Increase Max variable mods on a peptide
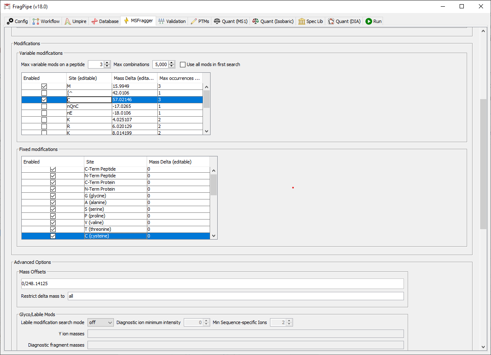This screenshot has width=491, height=355. pyautogui.click(x=107, y=63)
